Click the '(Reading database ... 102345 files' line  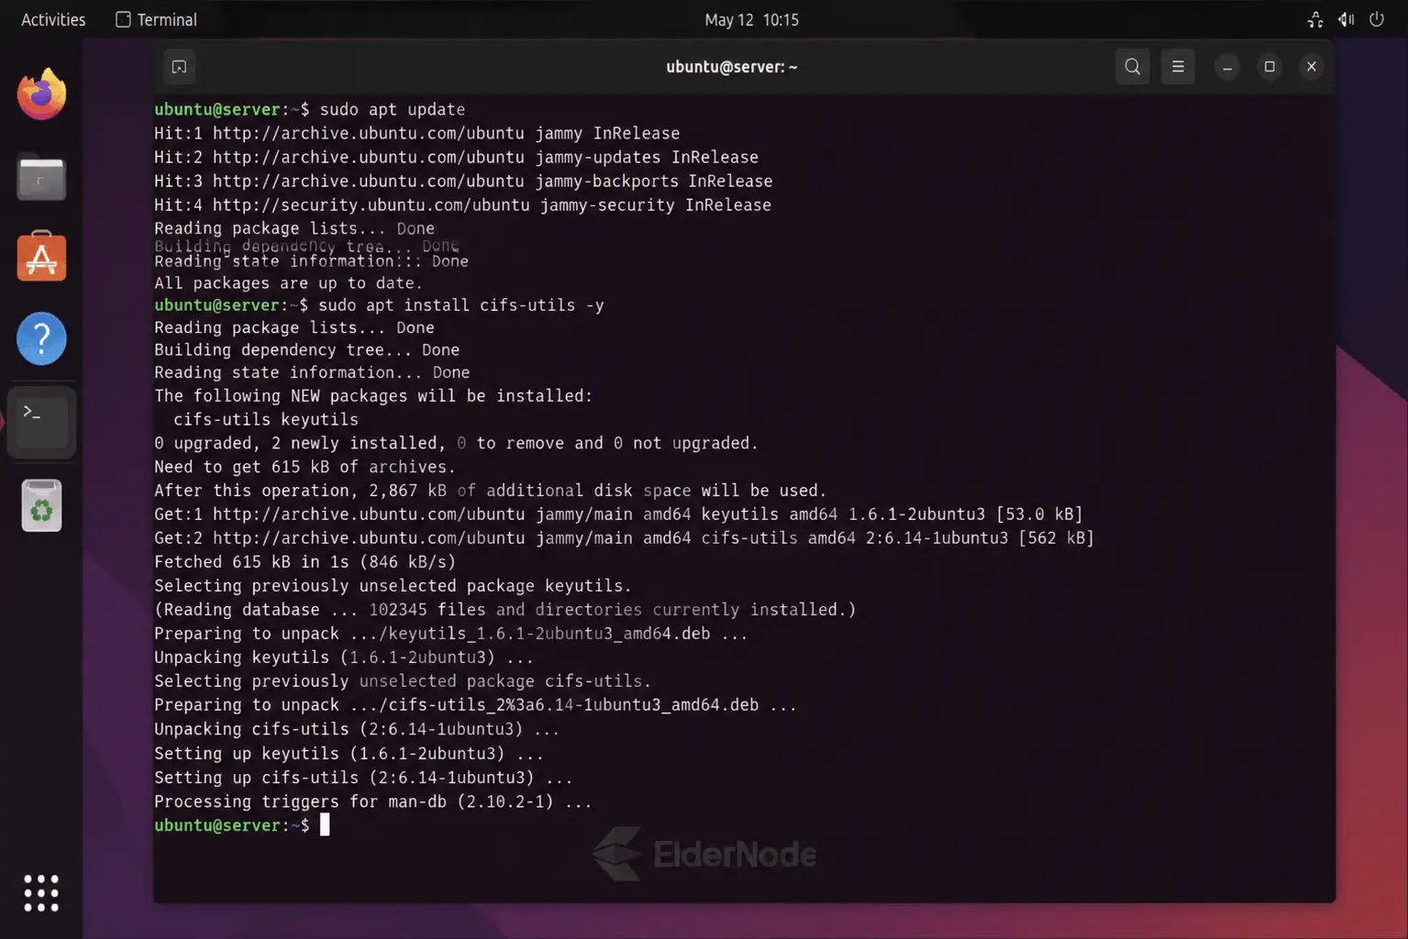[x=504, y=609]
